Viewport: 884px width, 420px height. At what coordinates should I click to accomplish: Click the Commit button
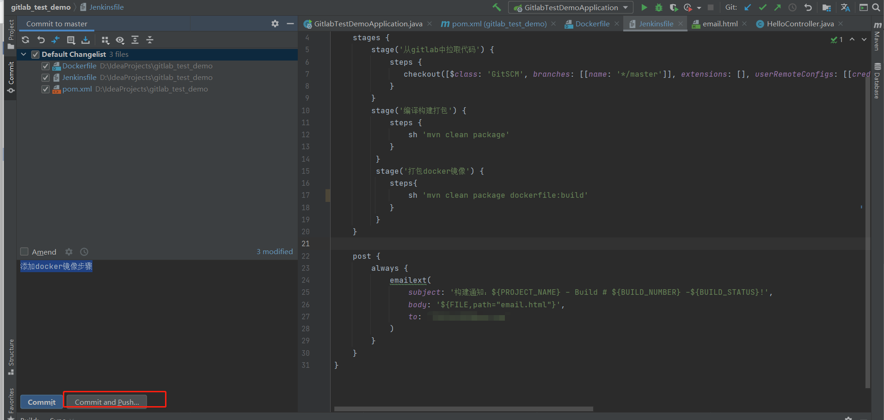[x=42, y=402]
